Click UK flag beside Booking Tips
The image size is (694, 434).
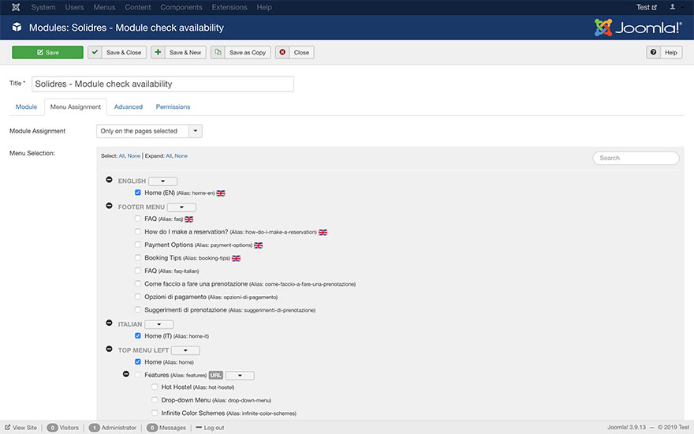point(237,258)
